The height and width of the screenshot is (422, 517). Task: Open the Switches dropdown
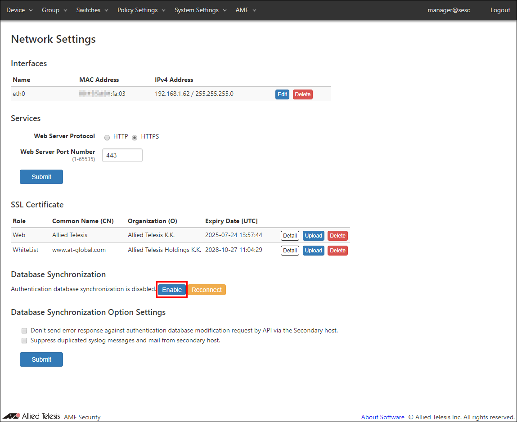point(92,10)
